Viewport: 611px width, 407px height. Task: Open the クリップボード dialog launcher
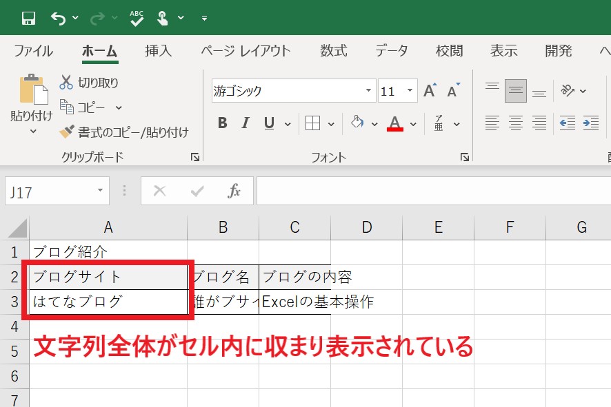[195, 157]
